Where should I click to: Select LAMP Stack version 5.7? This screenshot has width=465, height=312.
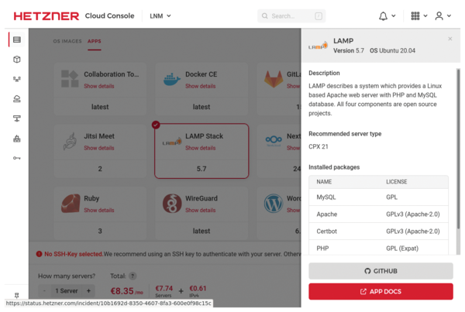(201, 169)
